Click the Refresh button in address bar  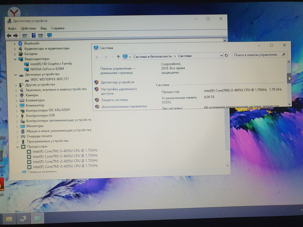tap(226, 56)
